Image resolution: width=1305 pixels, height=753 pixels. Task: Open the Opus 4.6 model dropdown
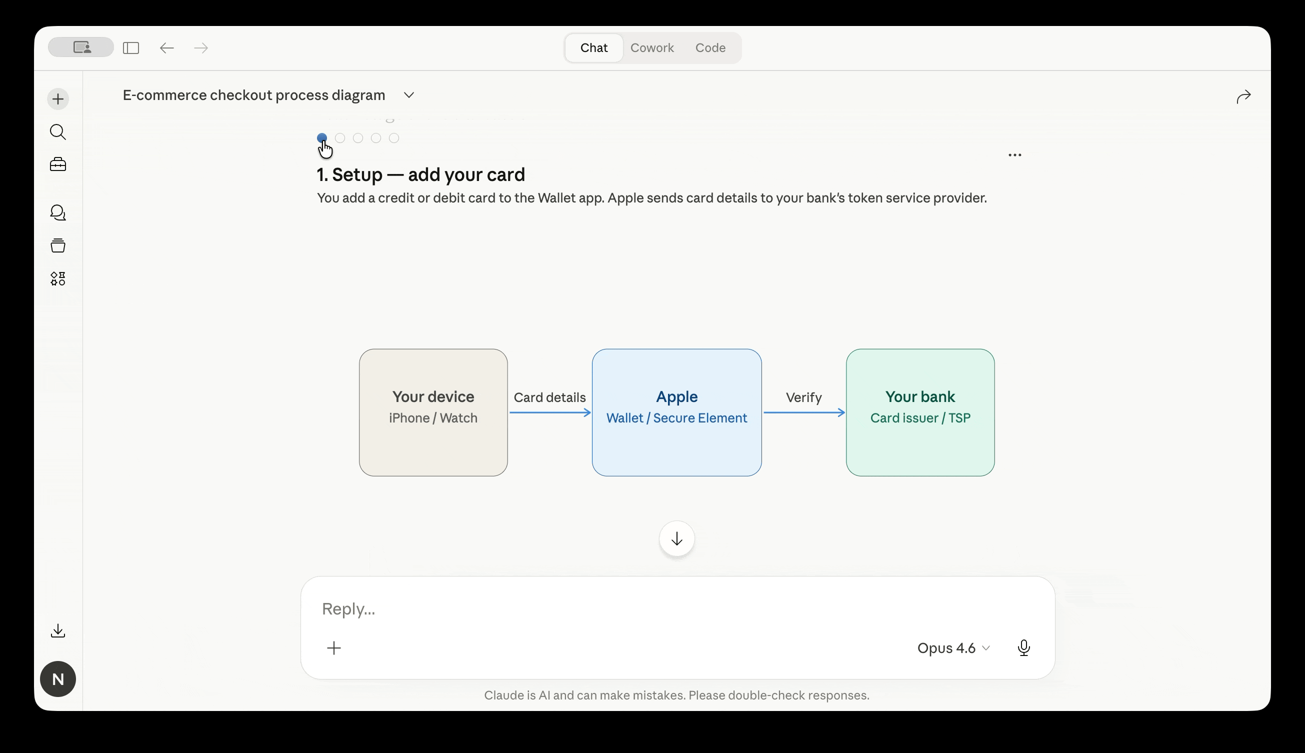[953, 647]
